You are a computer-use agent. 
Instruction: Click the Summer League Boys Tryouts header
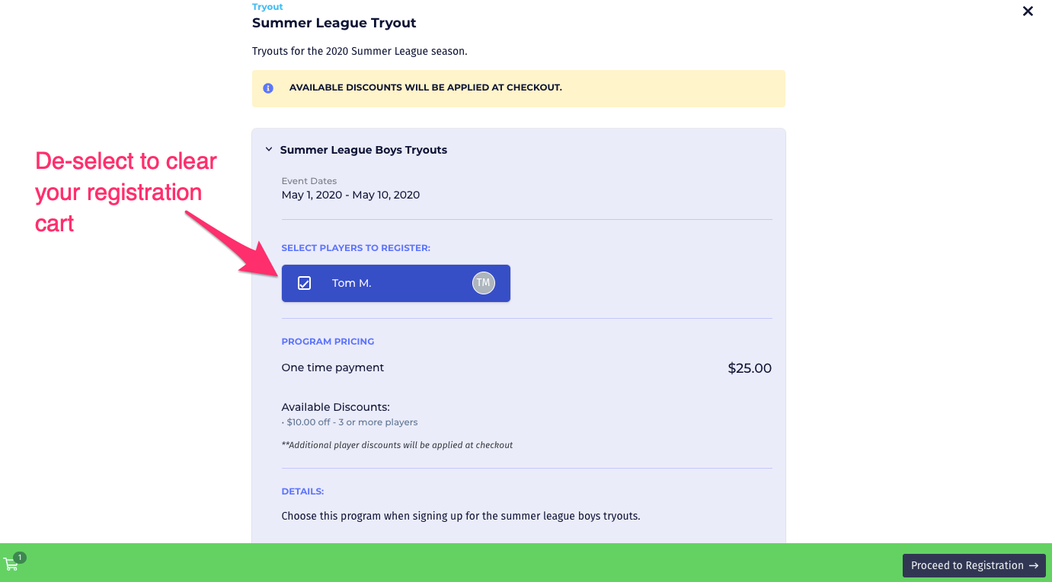click(363, 150)
